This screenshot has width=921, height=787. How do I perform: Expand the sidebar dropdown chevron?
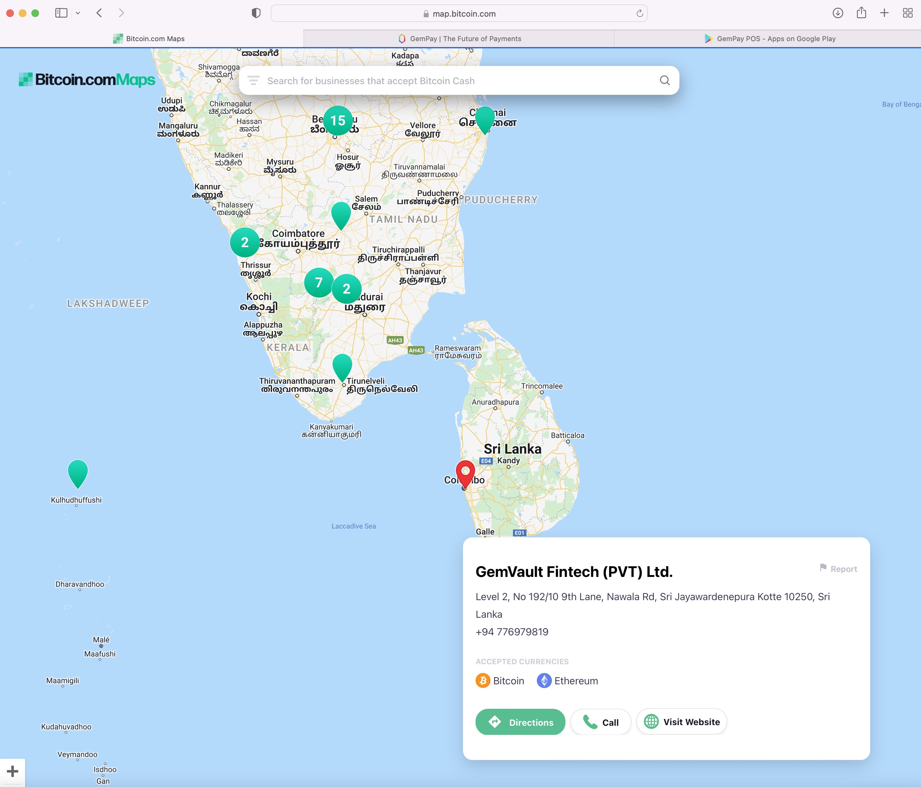tap(78, 13)
